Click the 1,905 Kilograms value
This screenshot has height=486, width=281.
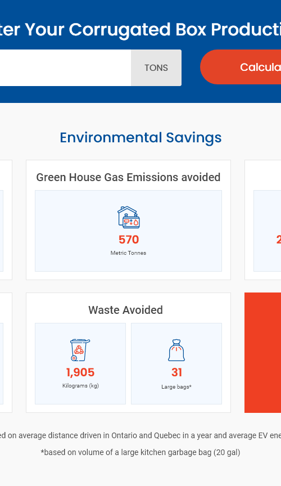point(80,372)
